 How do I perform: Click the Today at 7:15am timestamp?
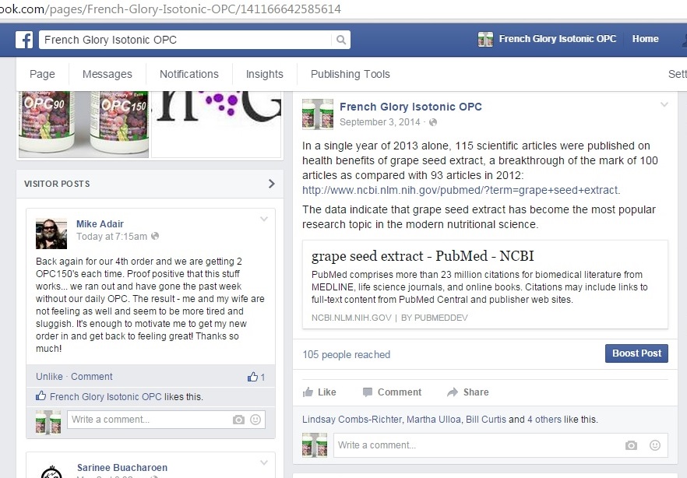pyautogui.click(x=111, y=237)
